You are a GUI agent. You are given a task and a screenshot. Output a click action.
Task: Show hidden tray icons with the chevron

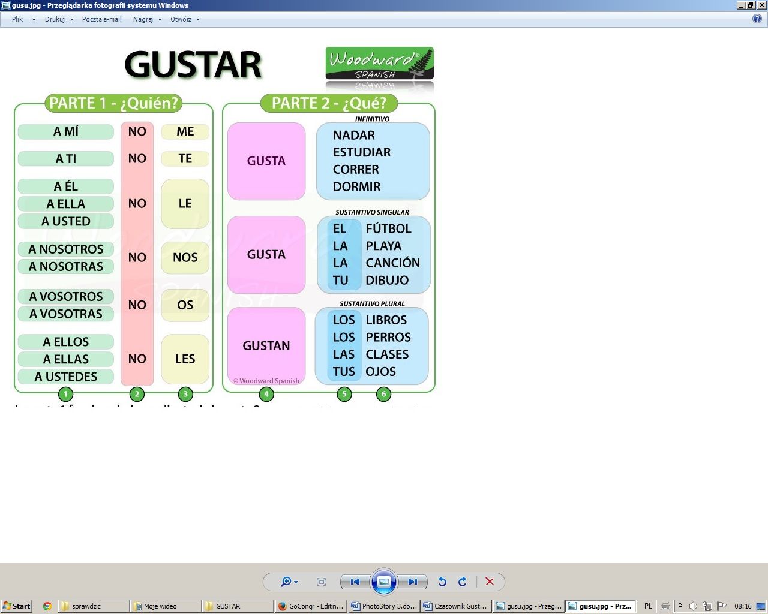point(680,606)
